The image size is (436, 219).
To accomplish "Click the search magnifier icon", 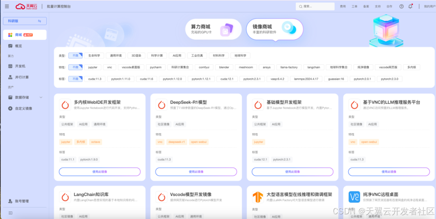I will coord(301,6).
